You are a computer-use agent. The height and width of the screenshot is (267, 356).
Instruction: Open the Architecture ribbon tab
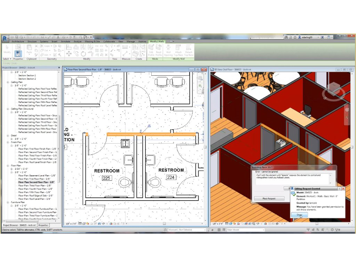click(x=18, y=42)
